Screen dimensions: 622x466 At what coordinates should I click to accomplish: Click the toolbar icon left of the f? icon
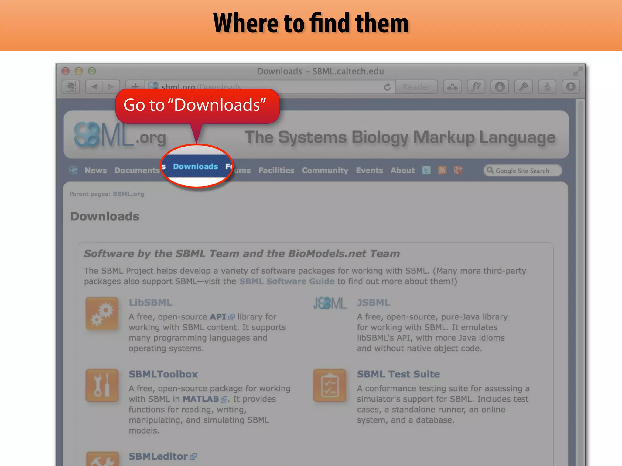(x=452, y=87)
